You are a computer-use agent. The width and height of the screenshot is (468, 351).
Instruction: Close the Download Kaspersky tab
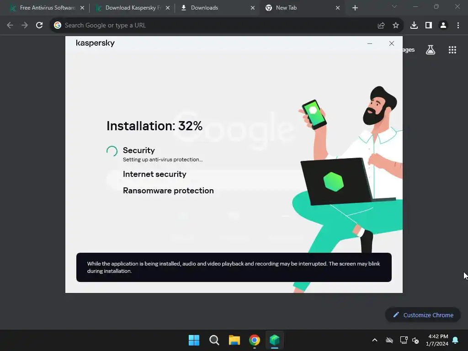click(167, 8)
